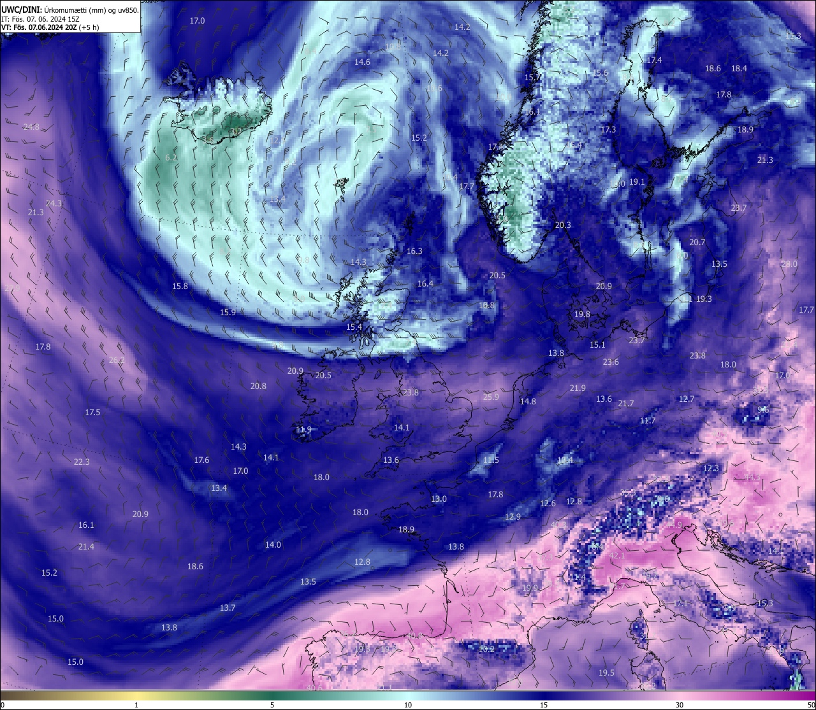Click the 14.0 value on the map
816x710 pixels.
point(273,545)
